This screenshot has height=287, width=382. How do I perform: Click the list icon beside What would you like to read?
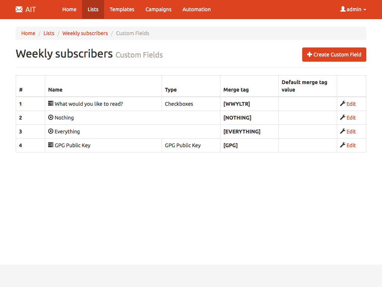pyautogui.click(x=51, y=104)
